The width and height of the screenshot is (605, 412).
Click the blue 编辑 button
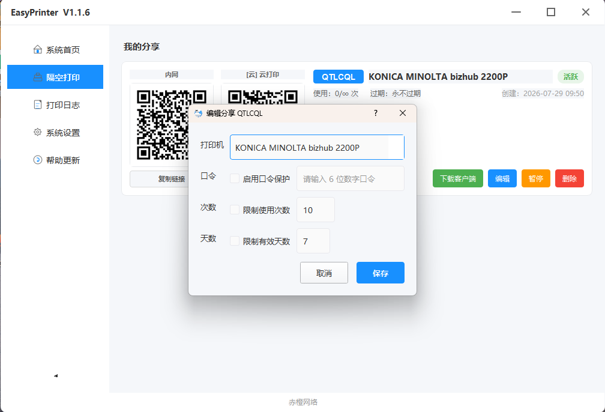(x=502, y=178)
